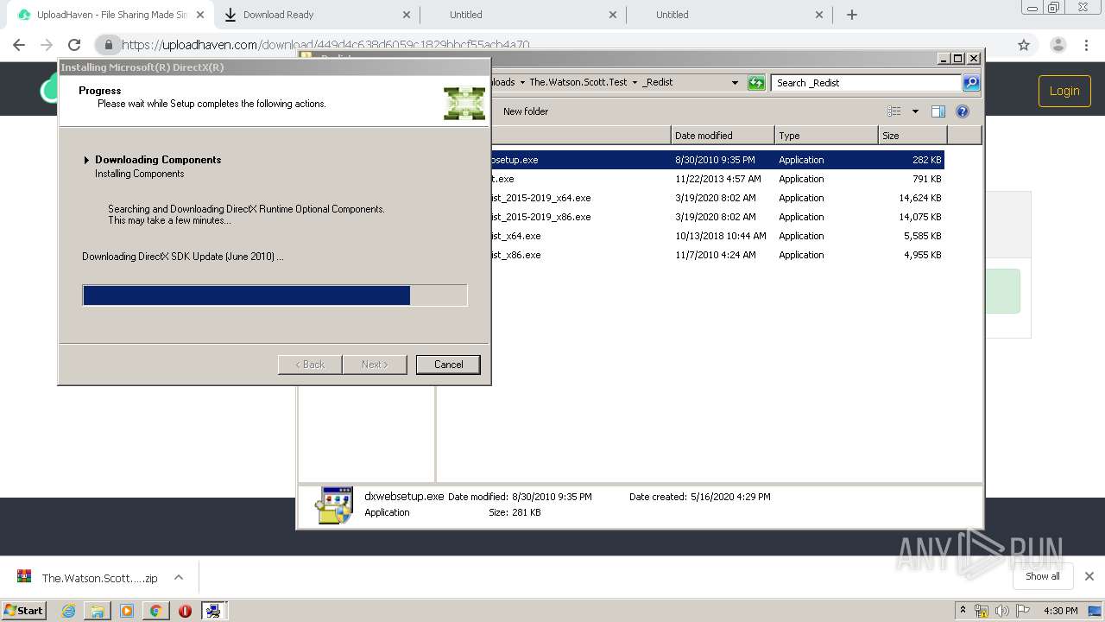The image size is (1105, 622).
Task: Open Windows Explorer taskbar icon
Action: pos(98,611)
